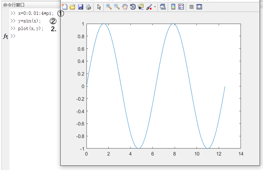Select the Data Cursor tool

pos(141,7)
